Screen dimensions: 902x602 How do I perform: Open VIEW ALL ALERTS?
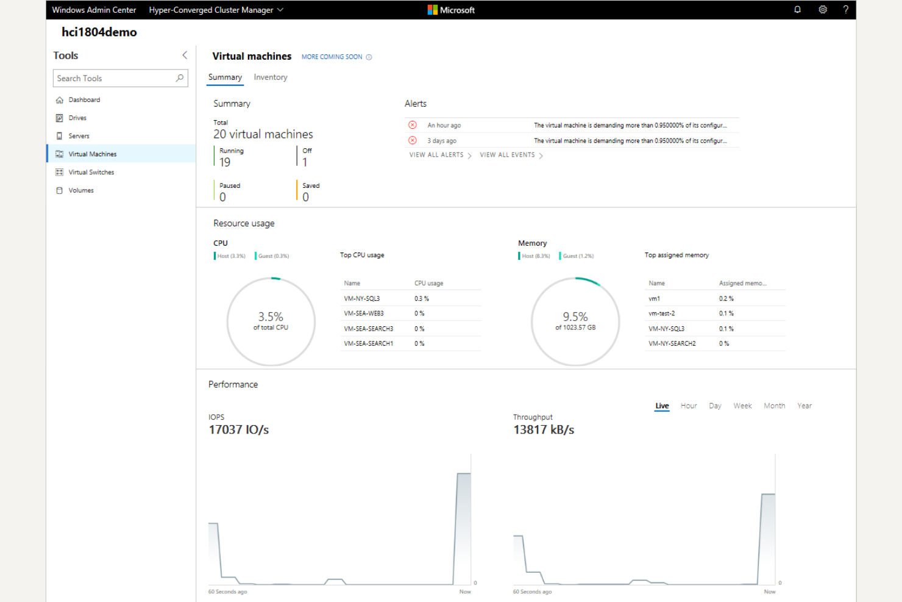(x=436, y=155)
